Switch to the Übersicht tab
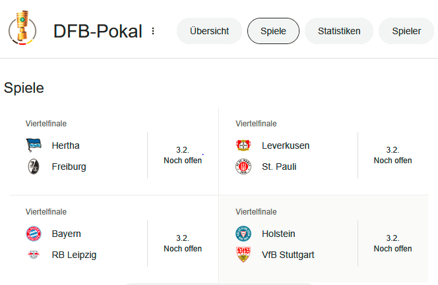This screenshot has width=438, height=285. [209, 31]
